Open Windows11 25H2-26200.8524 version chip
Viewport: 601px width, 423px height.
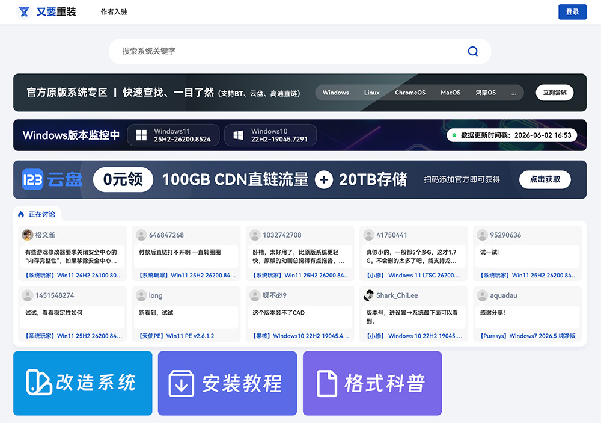[173, 135]
